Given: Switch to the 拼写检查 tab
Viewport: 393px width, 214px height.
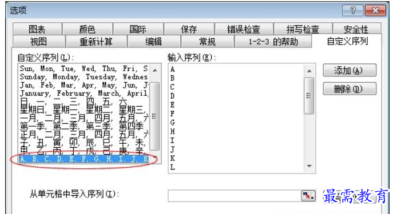Looking at the screenshot, I should (303, 29).
